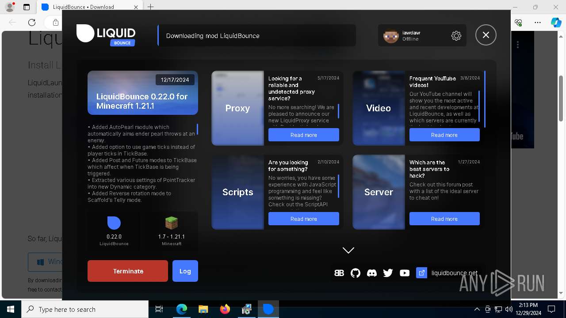The image size is (566, 318).
Task: Click the Video card thumbnail
Action: pyautogui.click(x=379, y=108)
